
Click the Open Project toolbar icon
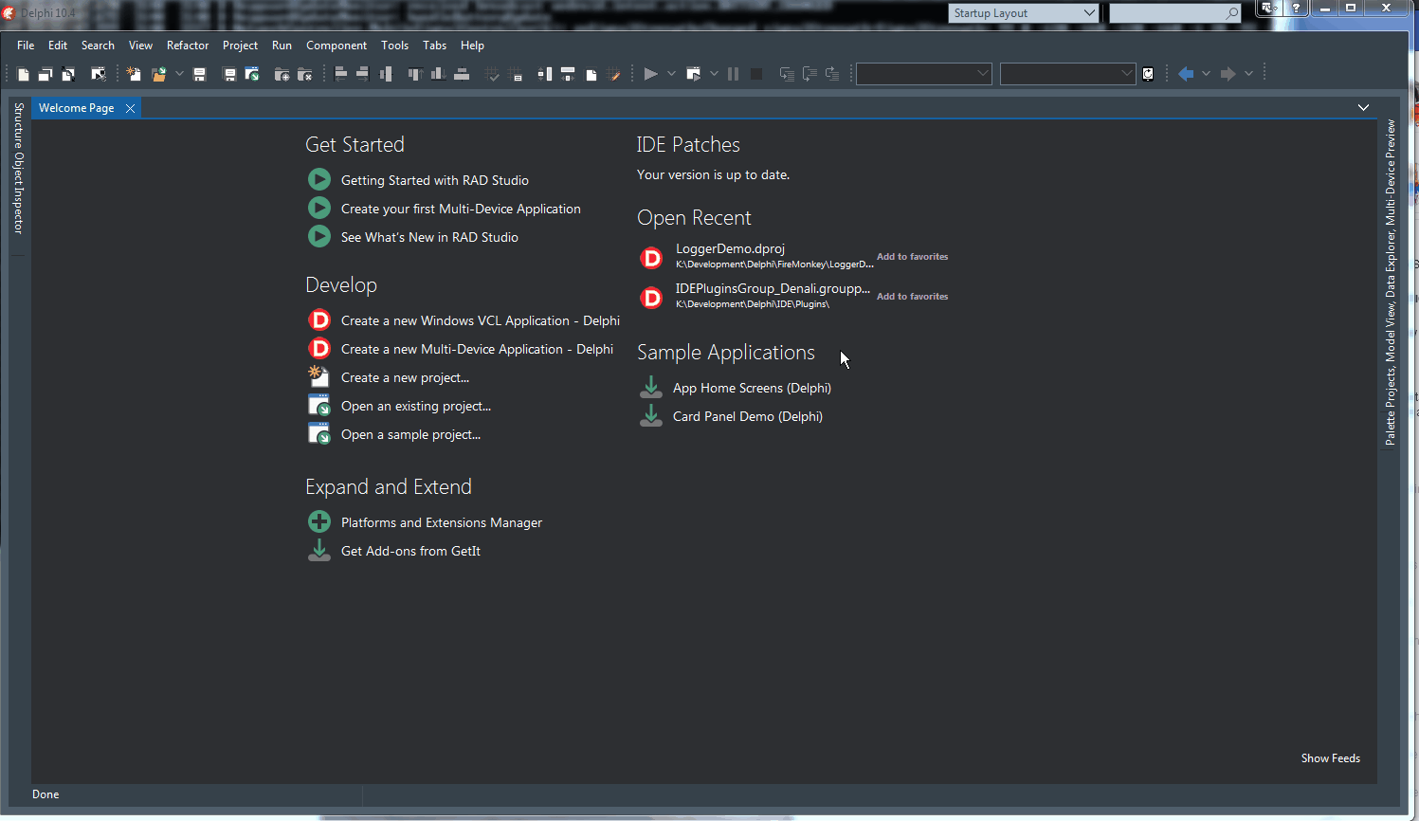(252, 74)
